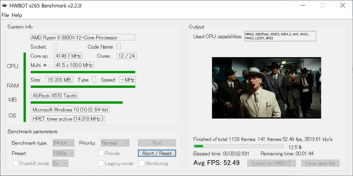
Task: Open the Priority Normal dropdown
Action: pos(115,143)
